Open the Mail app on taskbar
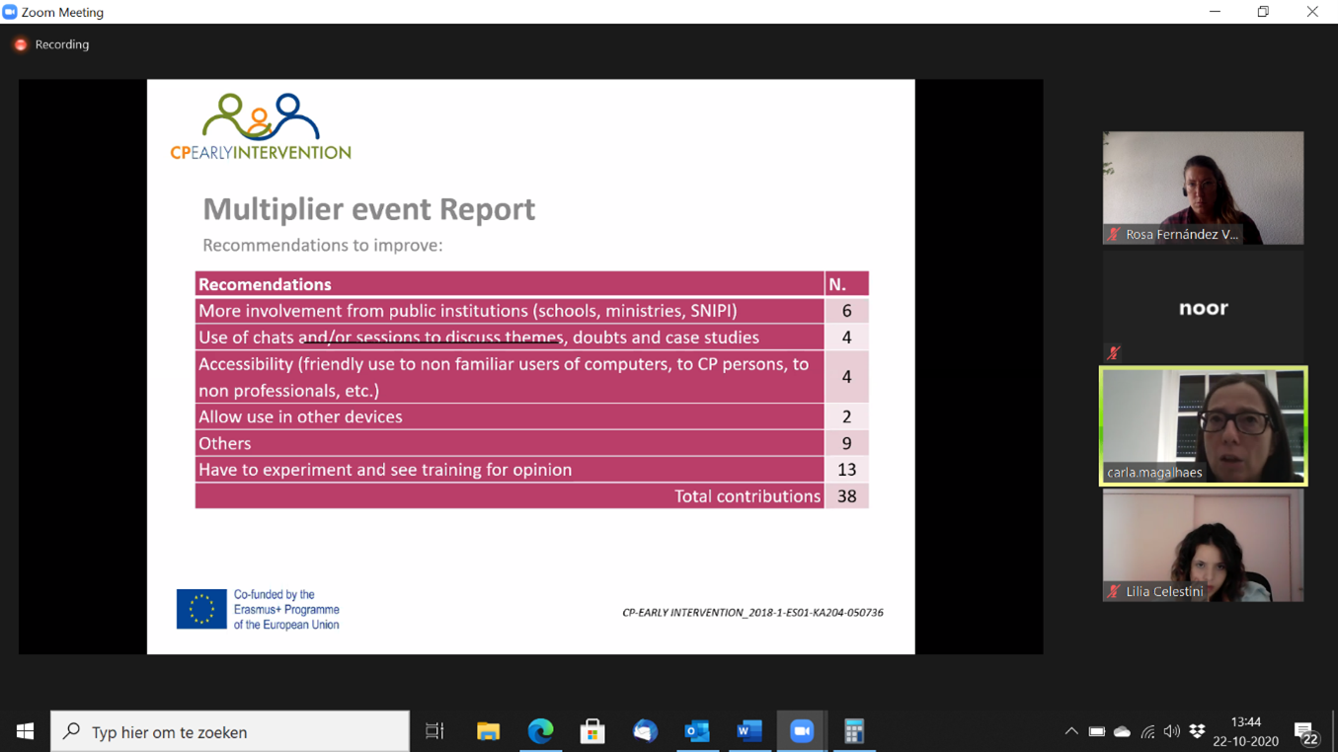The width and height of the screenshot is (1338, 752). [x=645, y=731]
